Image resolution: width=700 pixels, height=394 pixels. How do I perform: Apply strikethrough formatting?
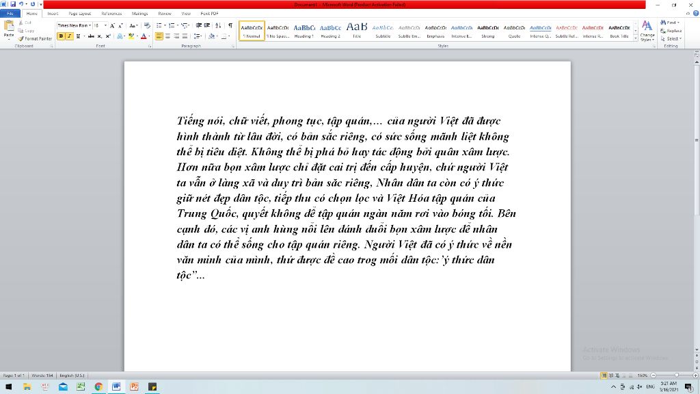(91, 36)
